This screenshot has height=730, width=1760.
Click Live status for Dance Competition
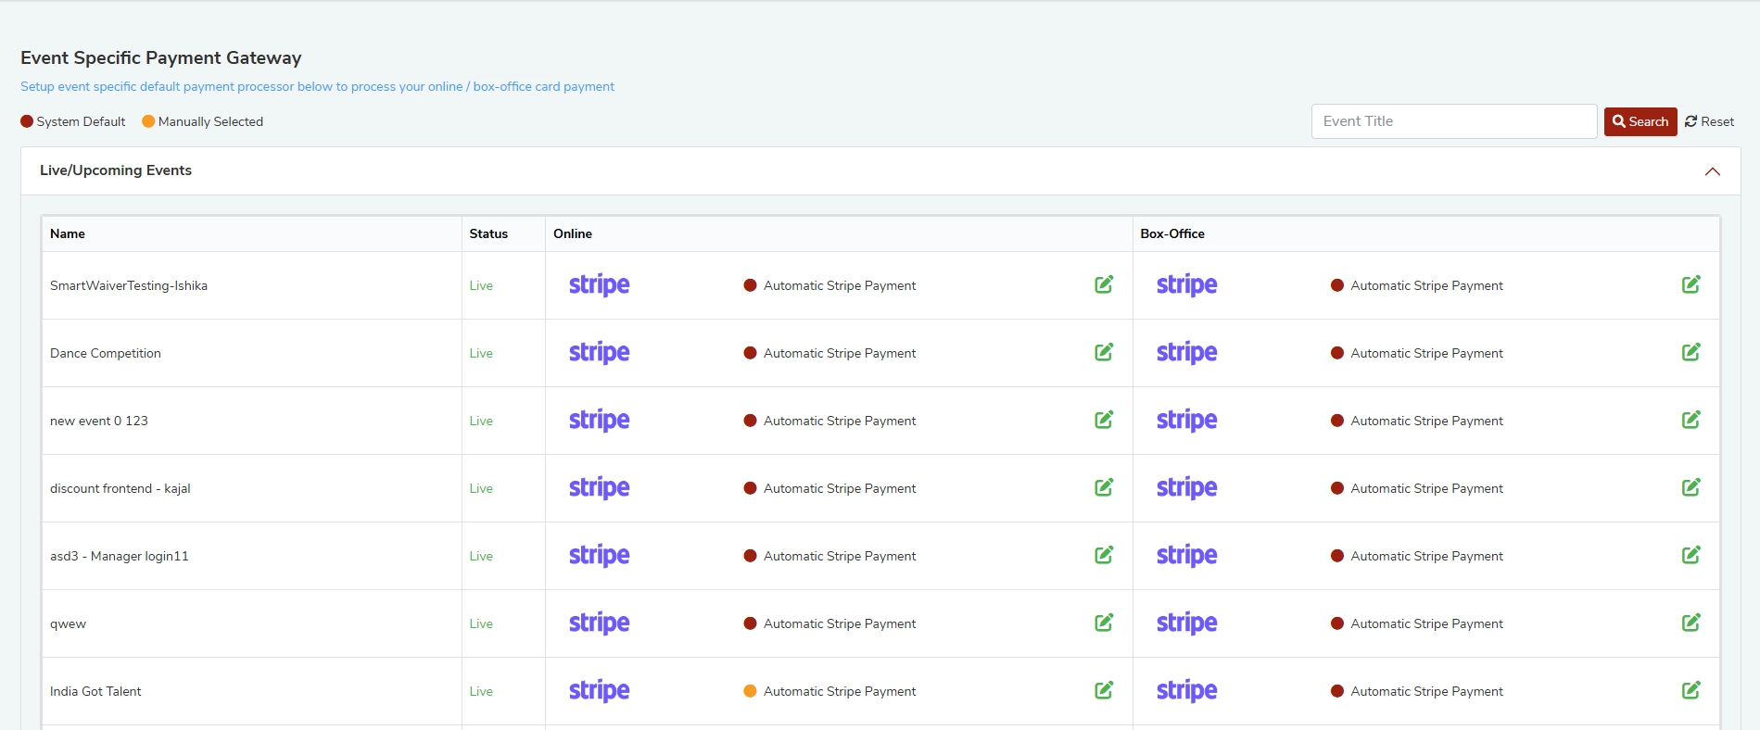481,353
